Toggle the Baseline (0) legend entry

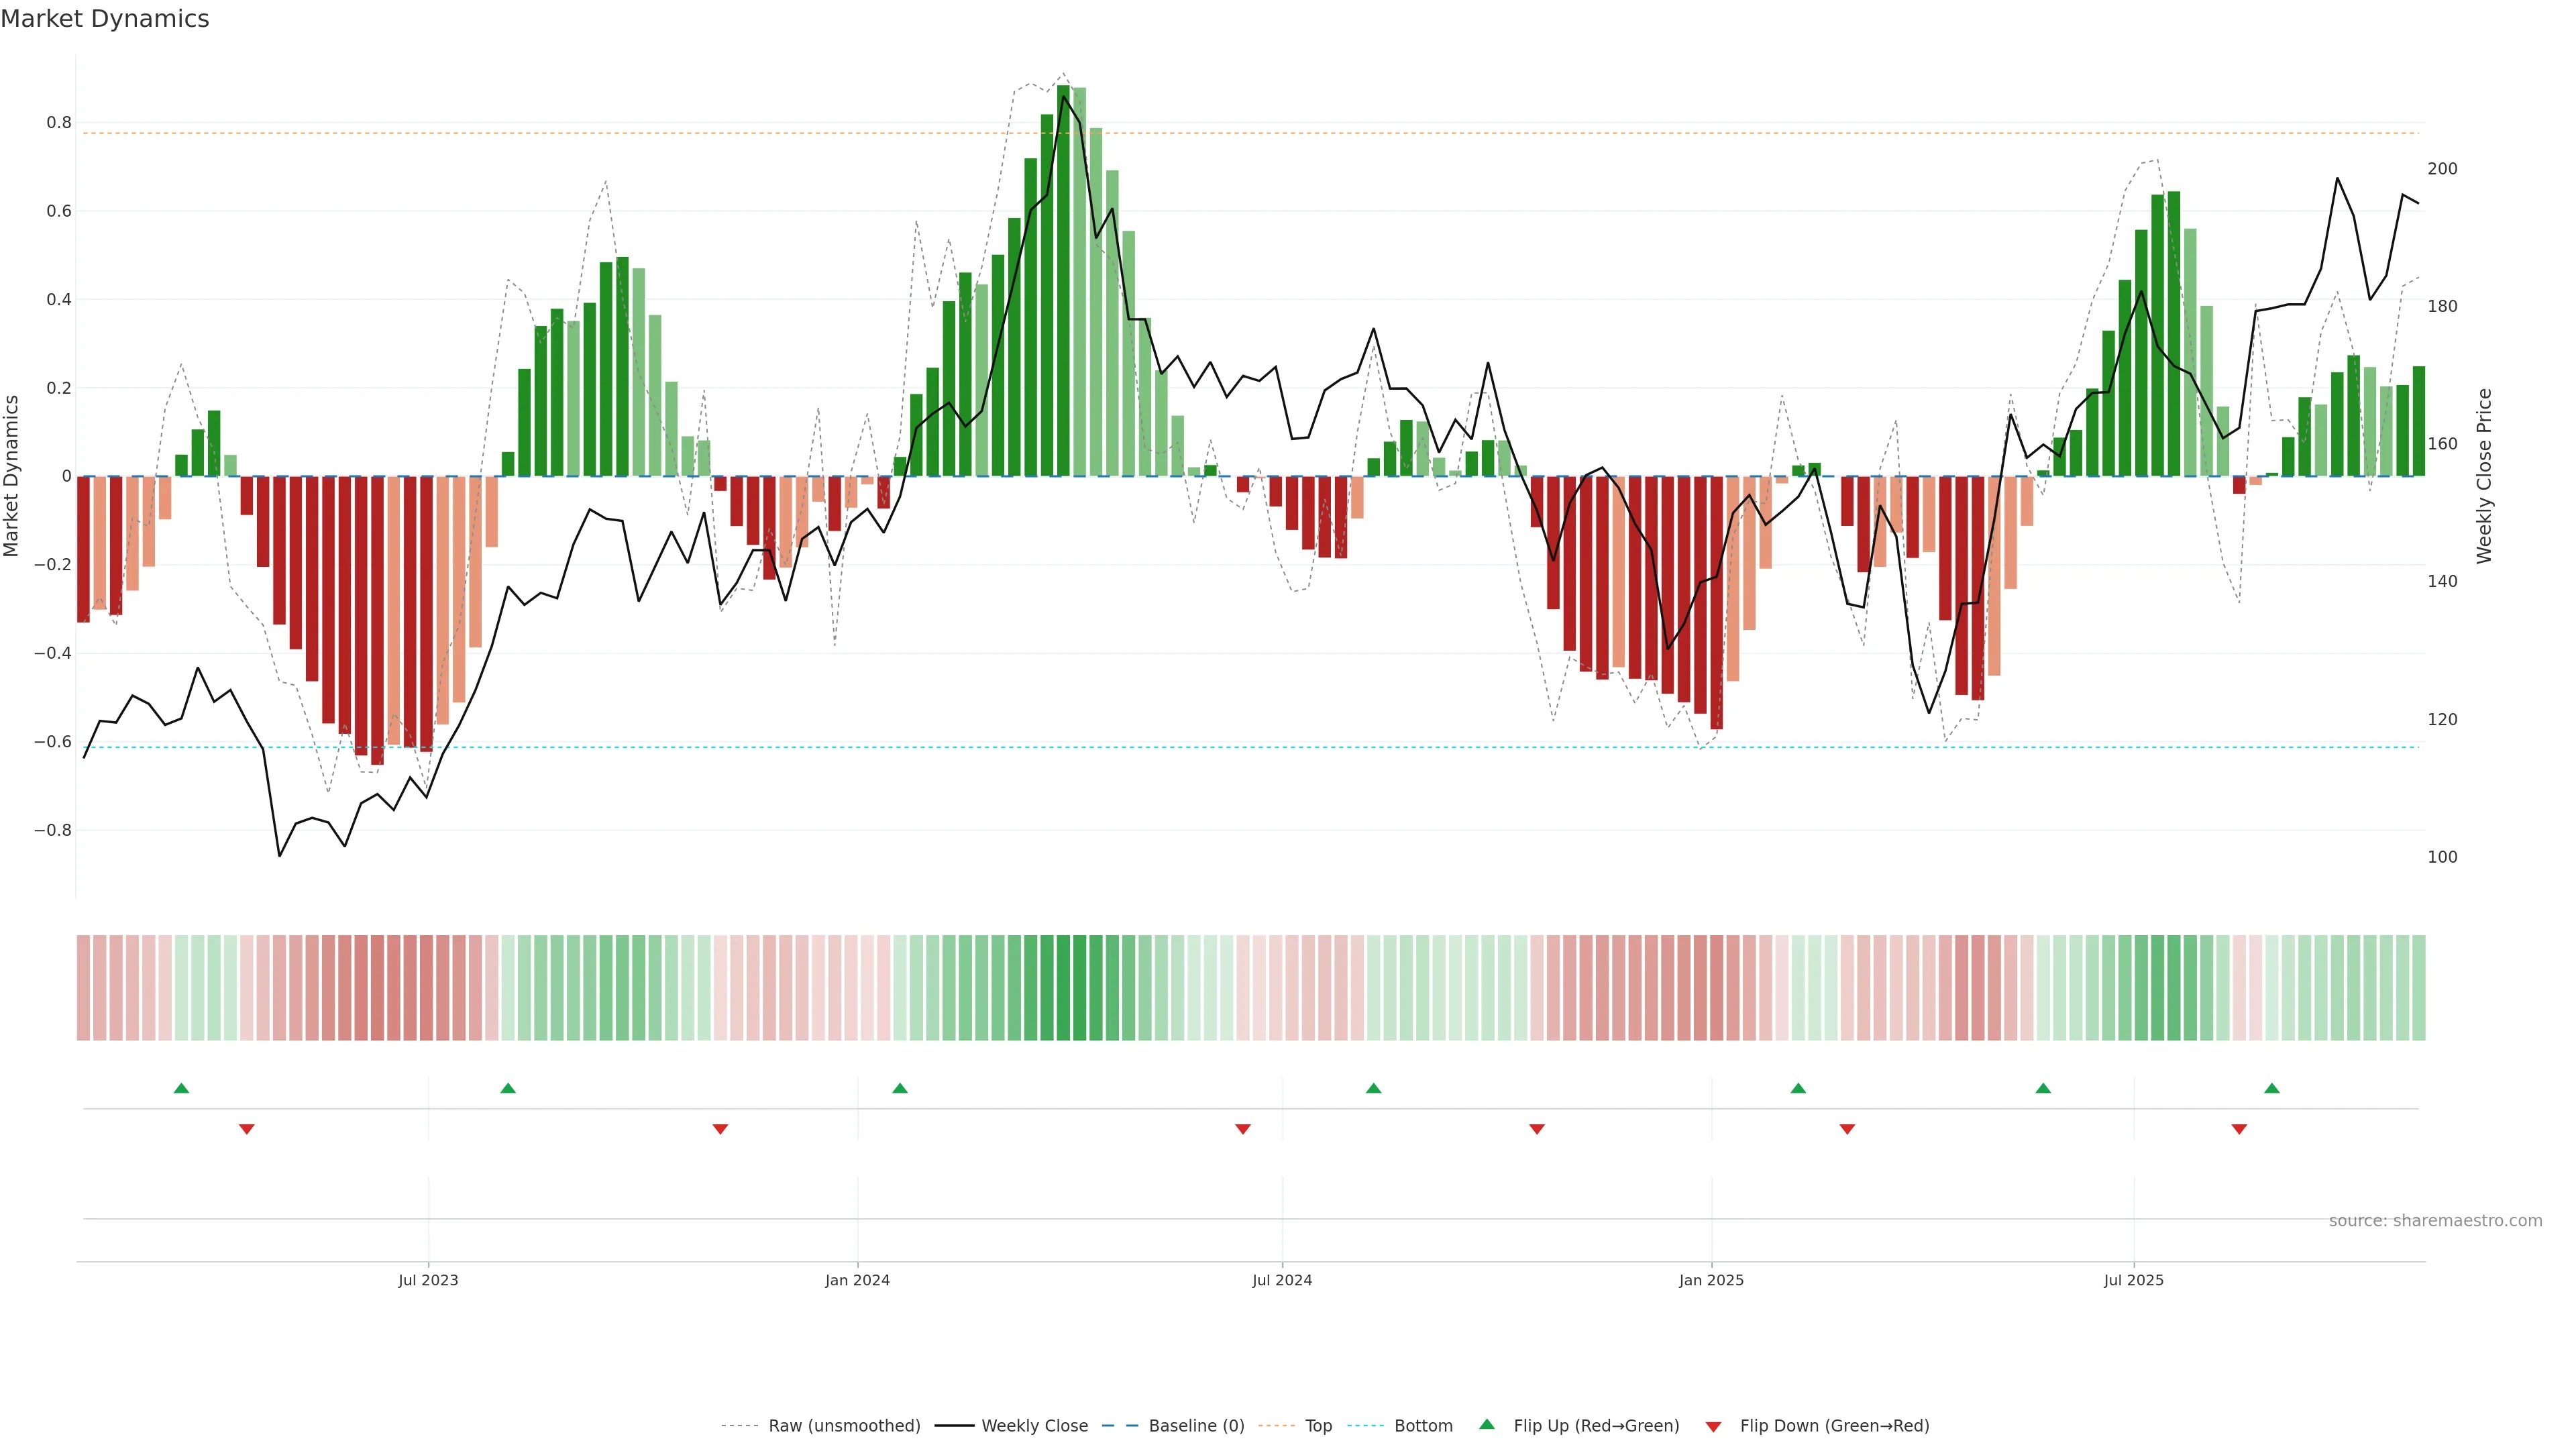1196,1426
